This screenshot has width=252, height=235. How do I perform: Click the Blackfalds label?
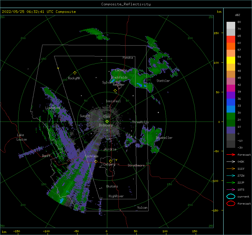119,77
